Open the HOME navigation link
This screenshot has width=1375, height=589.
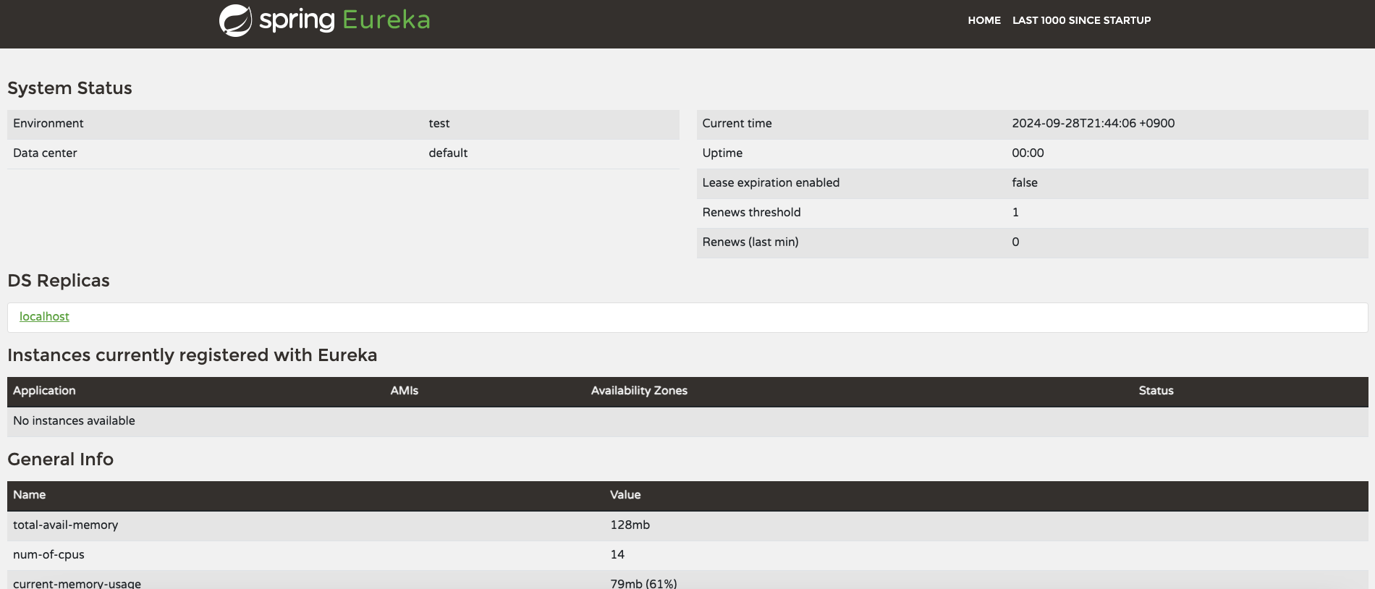click(984, 20)
